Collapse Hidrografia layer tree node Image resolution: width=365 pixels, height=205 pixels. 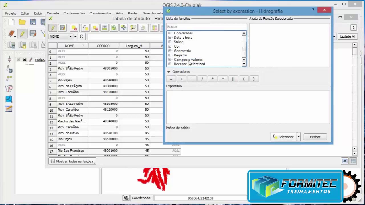[x=19, y=60]
